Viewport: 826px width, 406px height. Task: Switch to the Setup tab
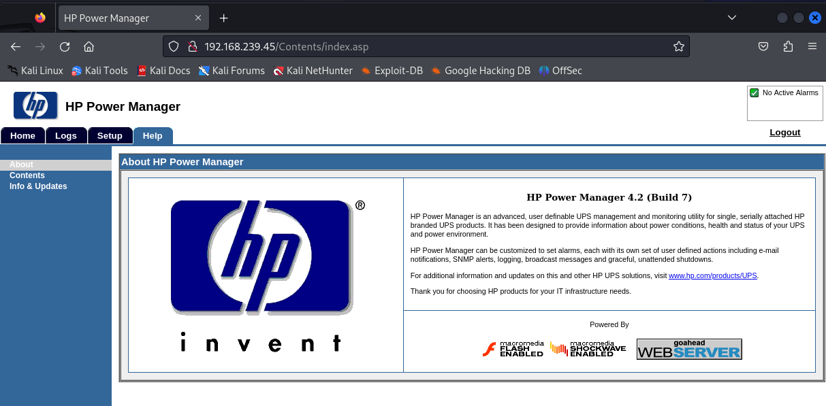click(110, 135)
